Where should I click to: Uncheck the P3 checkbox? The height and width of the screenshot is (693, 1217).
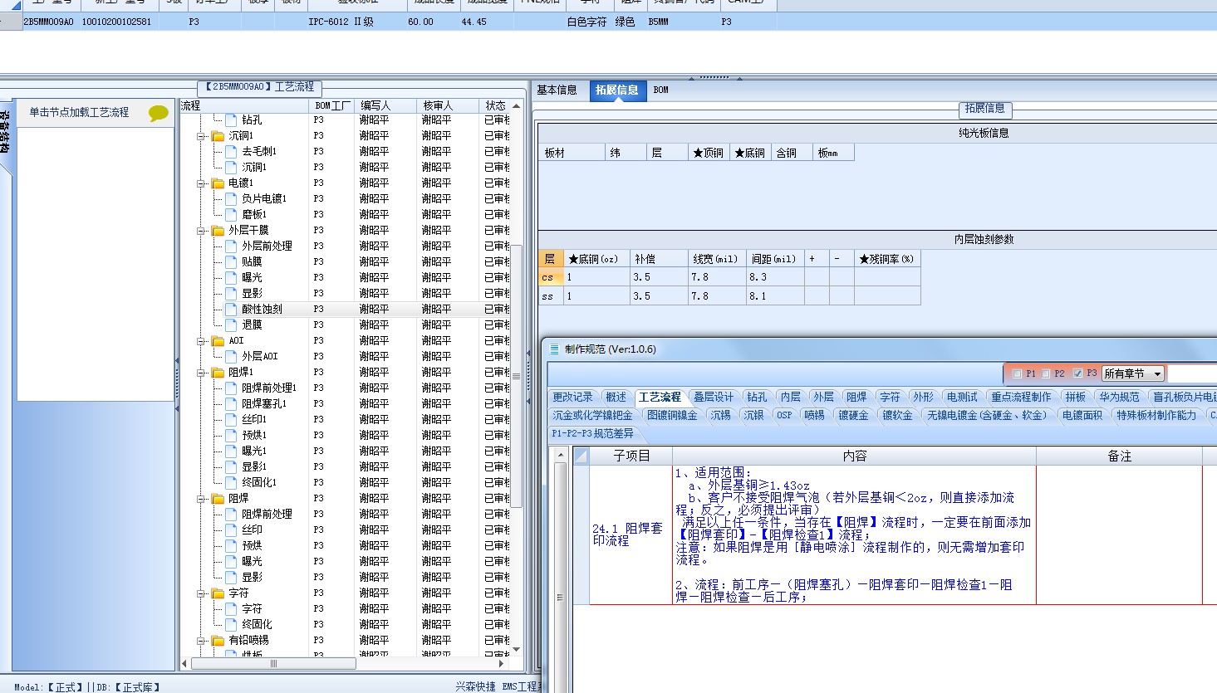[x=1077, y=373]
